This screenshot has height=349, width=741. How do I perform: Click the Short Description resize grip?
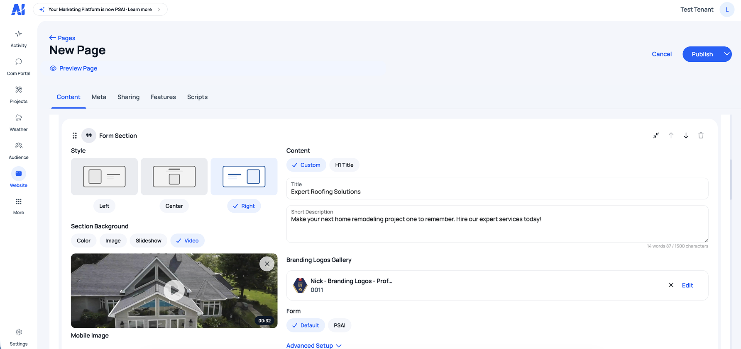pos(706,240)
